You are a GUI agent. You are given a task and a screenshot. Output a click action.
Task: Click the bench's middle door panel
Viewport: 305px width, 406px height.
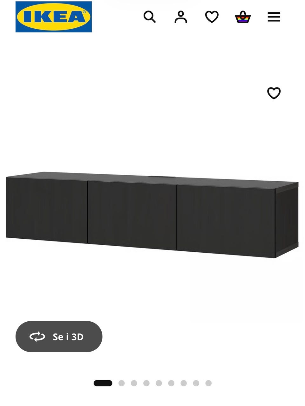point(132,215)
